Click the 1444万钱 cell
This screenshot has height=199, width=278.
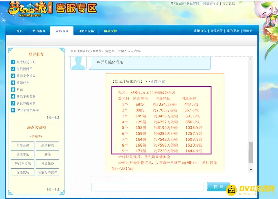194,151
